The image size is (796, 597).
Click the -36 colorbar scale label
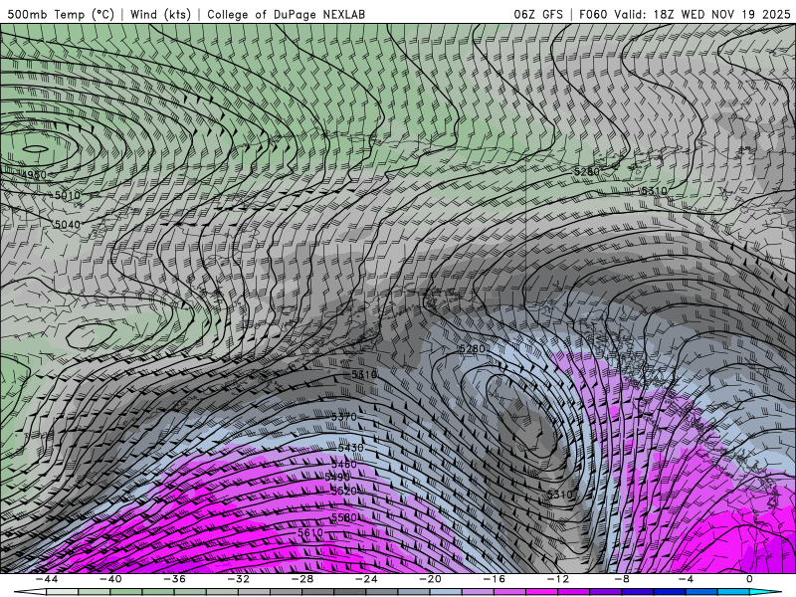[175, 579]
